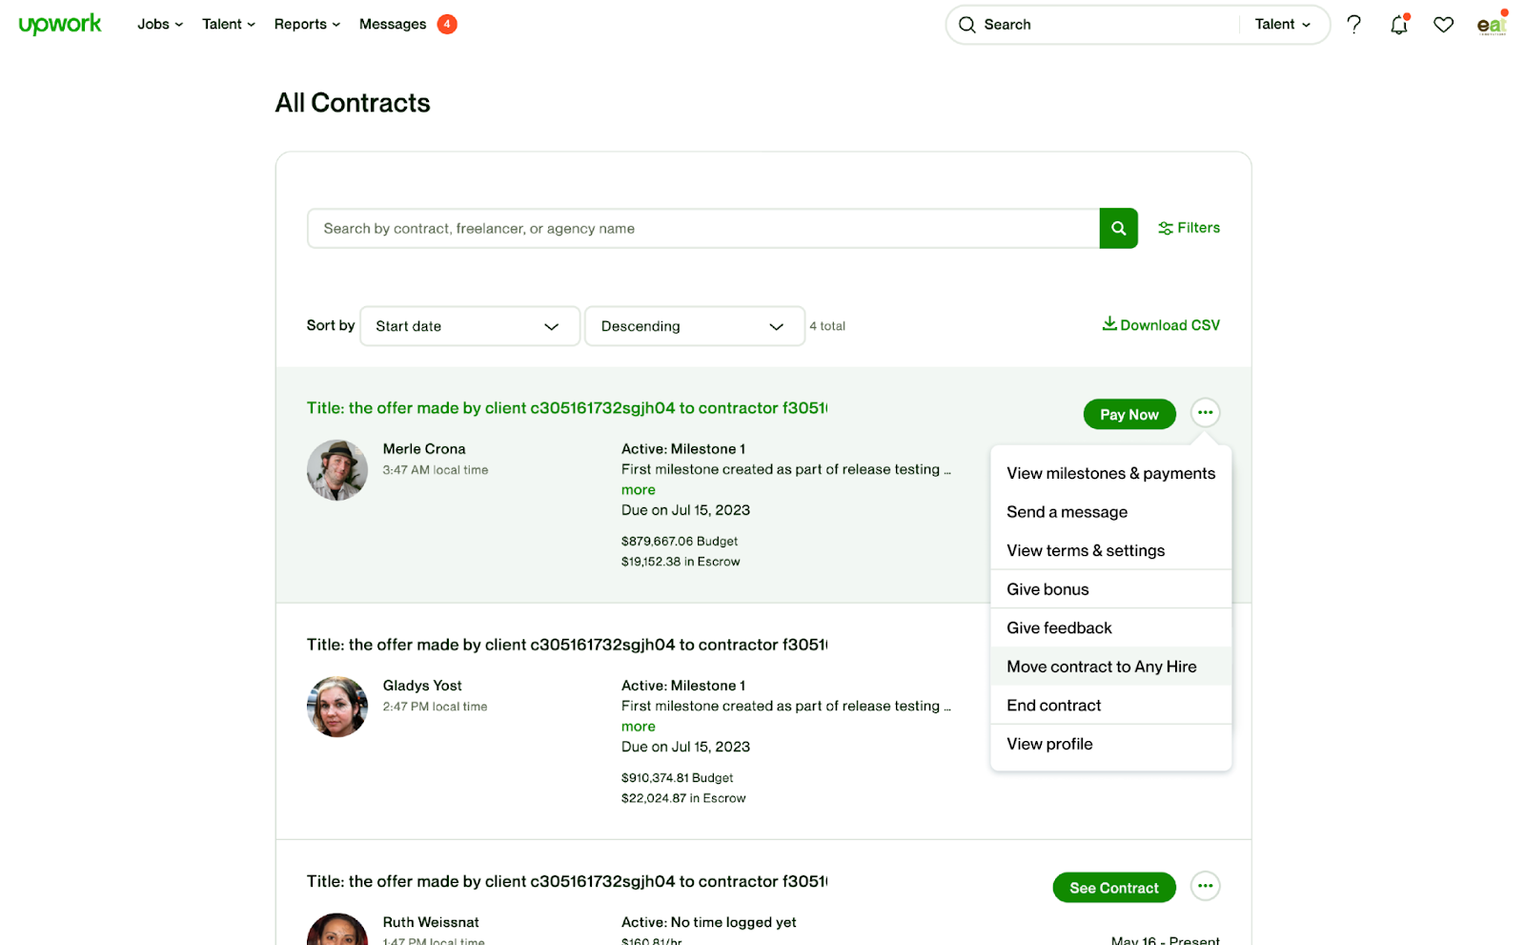Image resolution: width=1525 pixels, height=945 pixels.
Task: Open the account avatar menu
Action: [x=1491, y=25]
